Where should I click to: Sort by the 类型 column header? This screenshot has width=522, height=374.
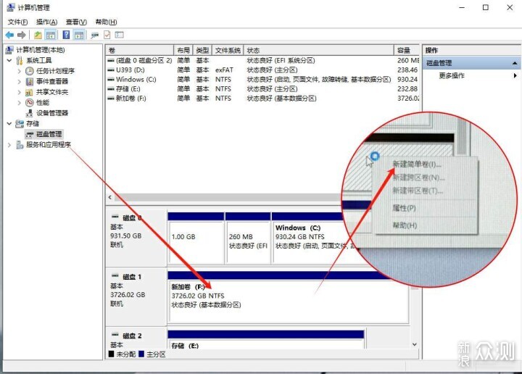202,50
